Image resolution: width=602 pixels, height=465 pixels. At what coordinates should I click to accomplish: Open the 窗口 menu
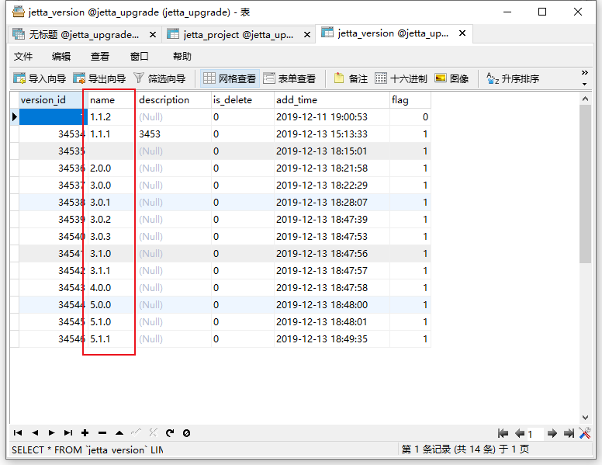click(x=139, y=56)
